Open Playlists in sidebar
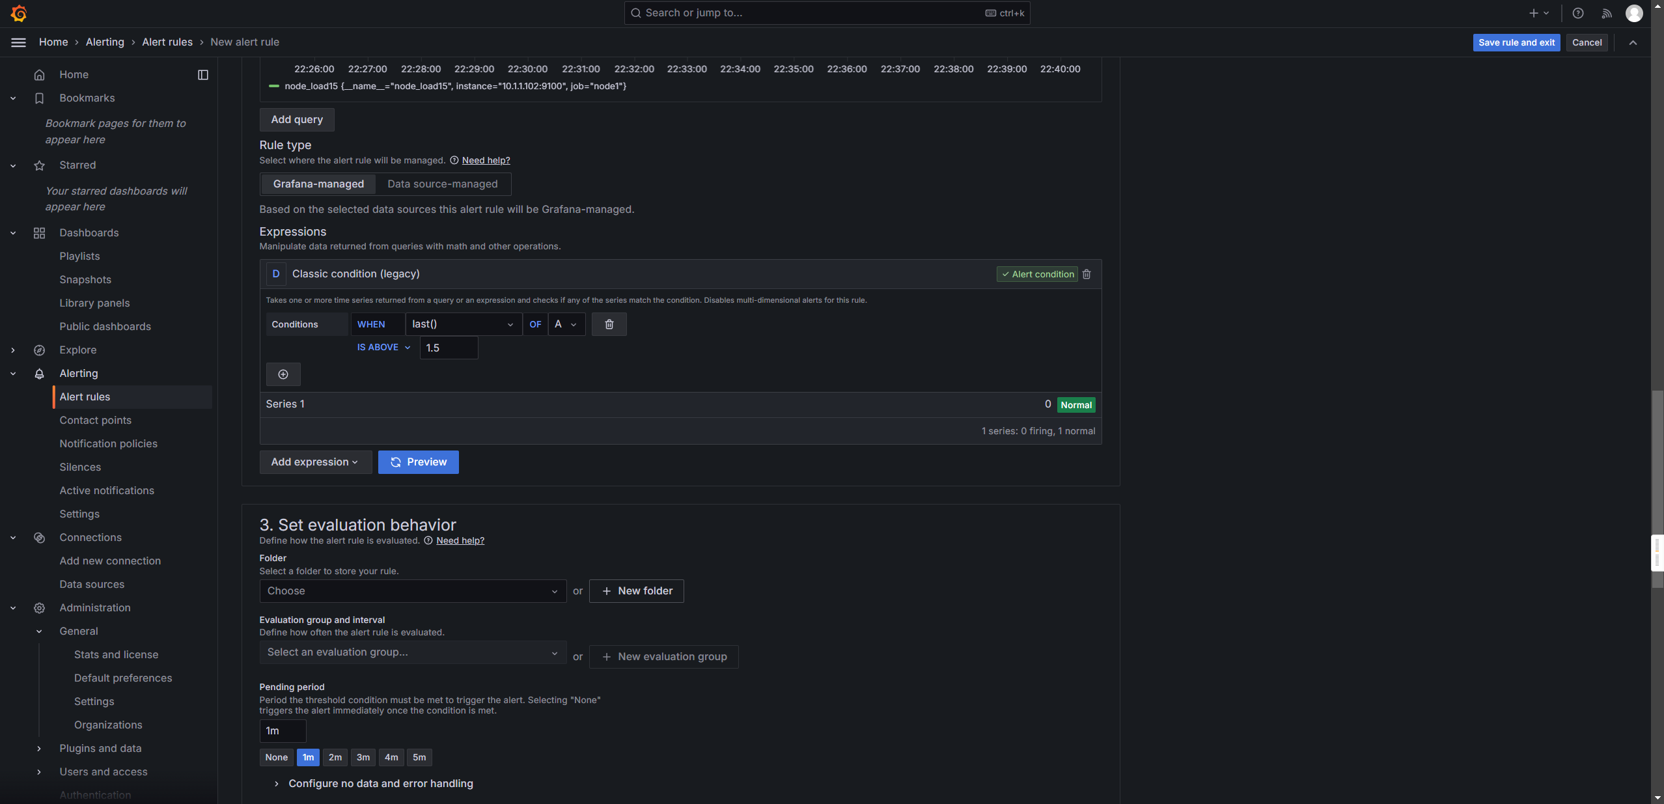Image resolution: width=1664 pixels, height=804 pixels. tap(79, 256)
